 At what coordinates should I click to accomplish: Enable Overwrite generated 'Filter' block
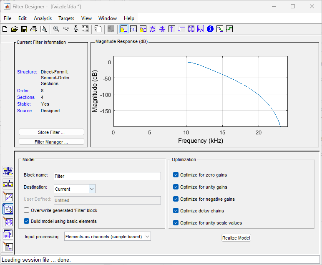click(27, 210)
